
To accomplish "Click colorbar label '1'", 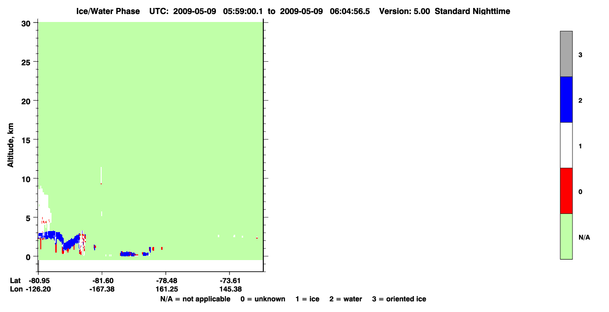I will (580, 146).
